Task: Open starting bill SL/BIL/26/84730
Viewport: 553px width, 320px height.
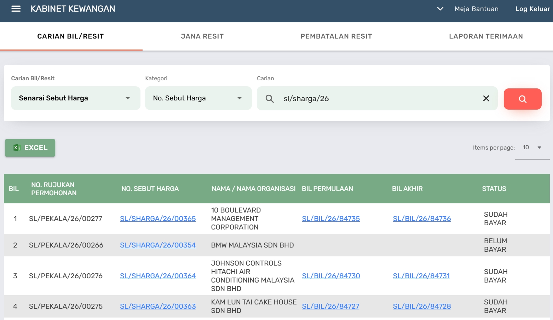Action: point(331,276)
